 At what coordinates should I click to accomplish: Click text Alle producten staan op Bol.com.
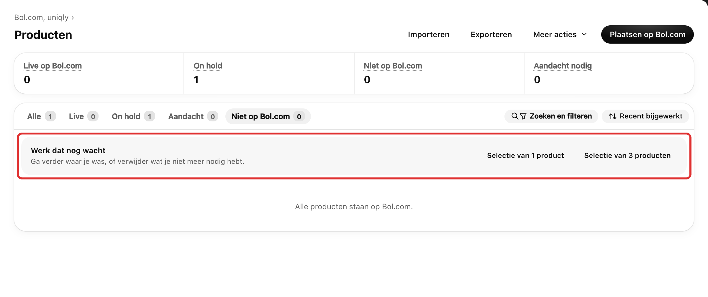(354, 207)
